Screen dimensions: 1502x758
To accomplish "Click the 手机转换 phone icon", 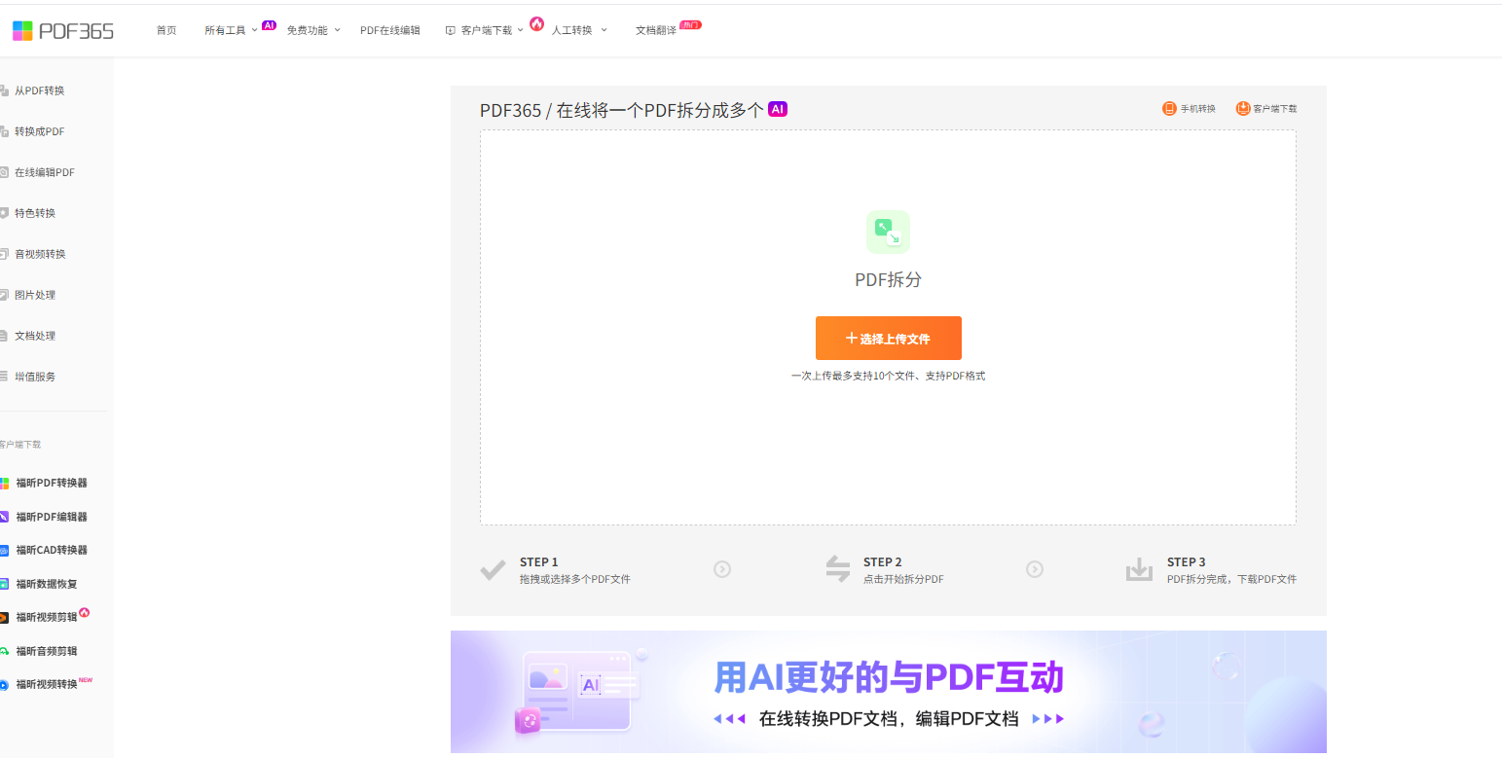I will [1169, 109].
